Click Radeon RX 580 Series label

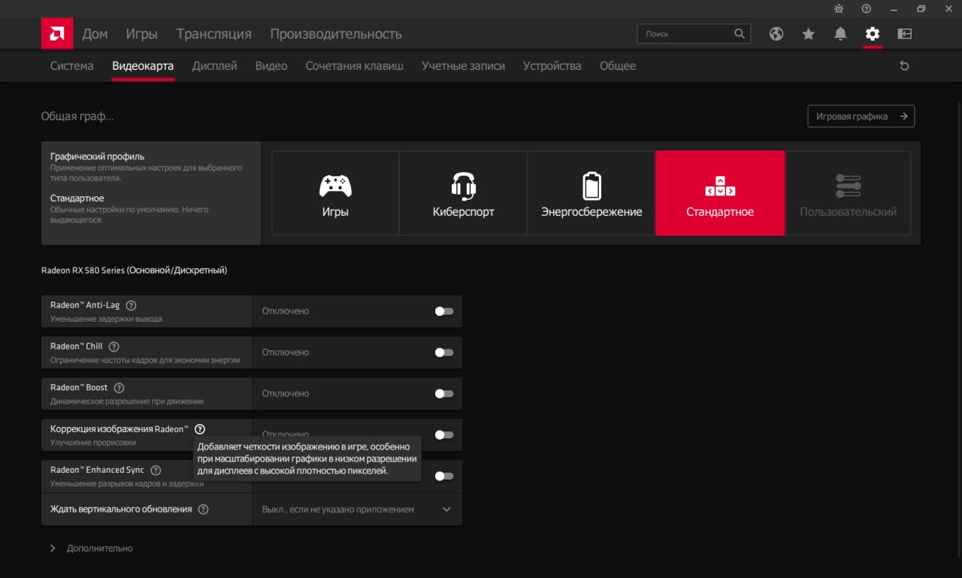point(134,270)
